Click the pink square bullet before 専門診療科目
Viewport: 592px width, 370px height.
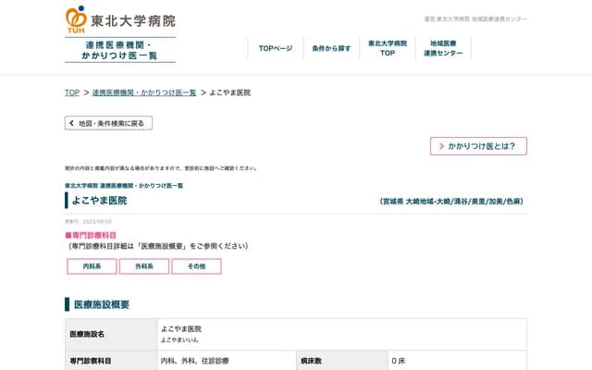tap(68, 236)
